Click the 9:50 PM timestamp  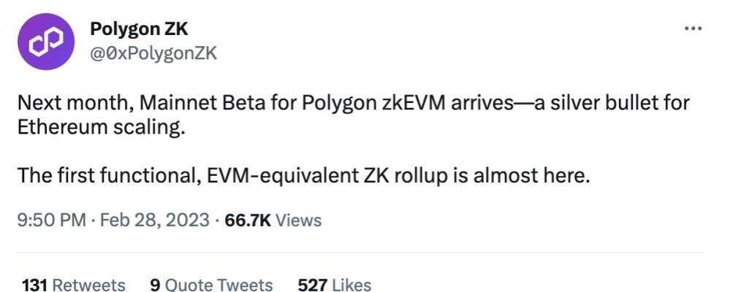[52, 220]
